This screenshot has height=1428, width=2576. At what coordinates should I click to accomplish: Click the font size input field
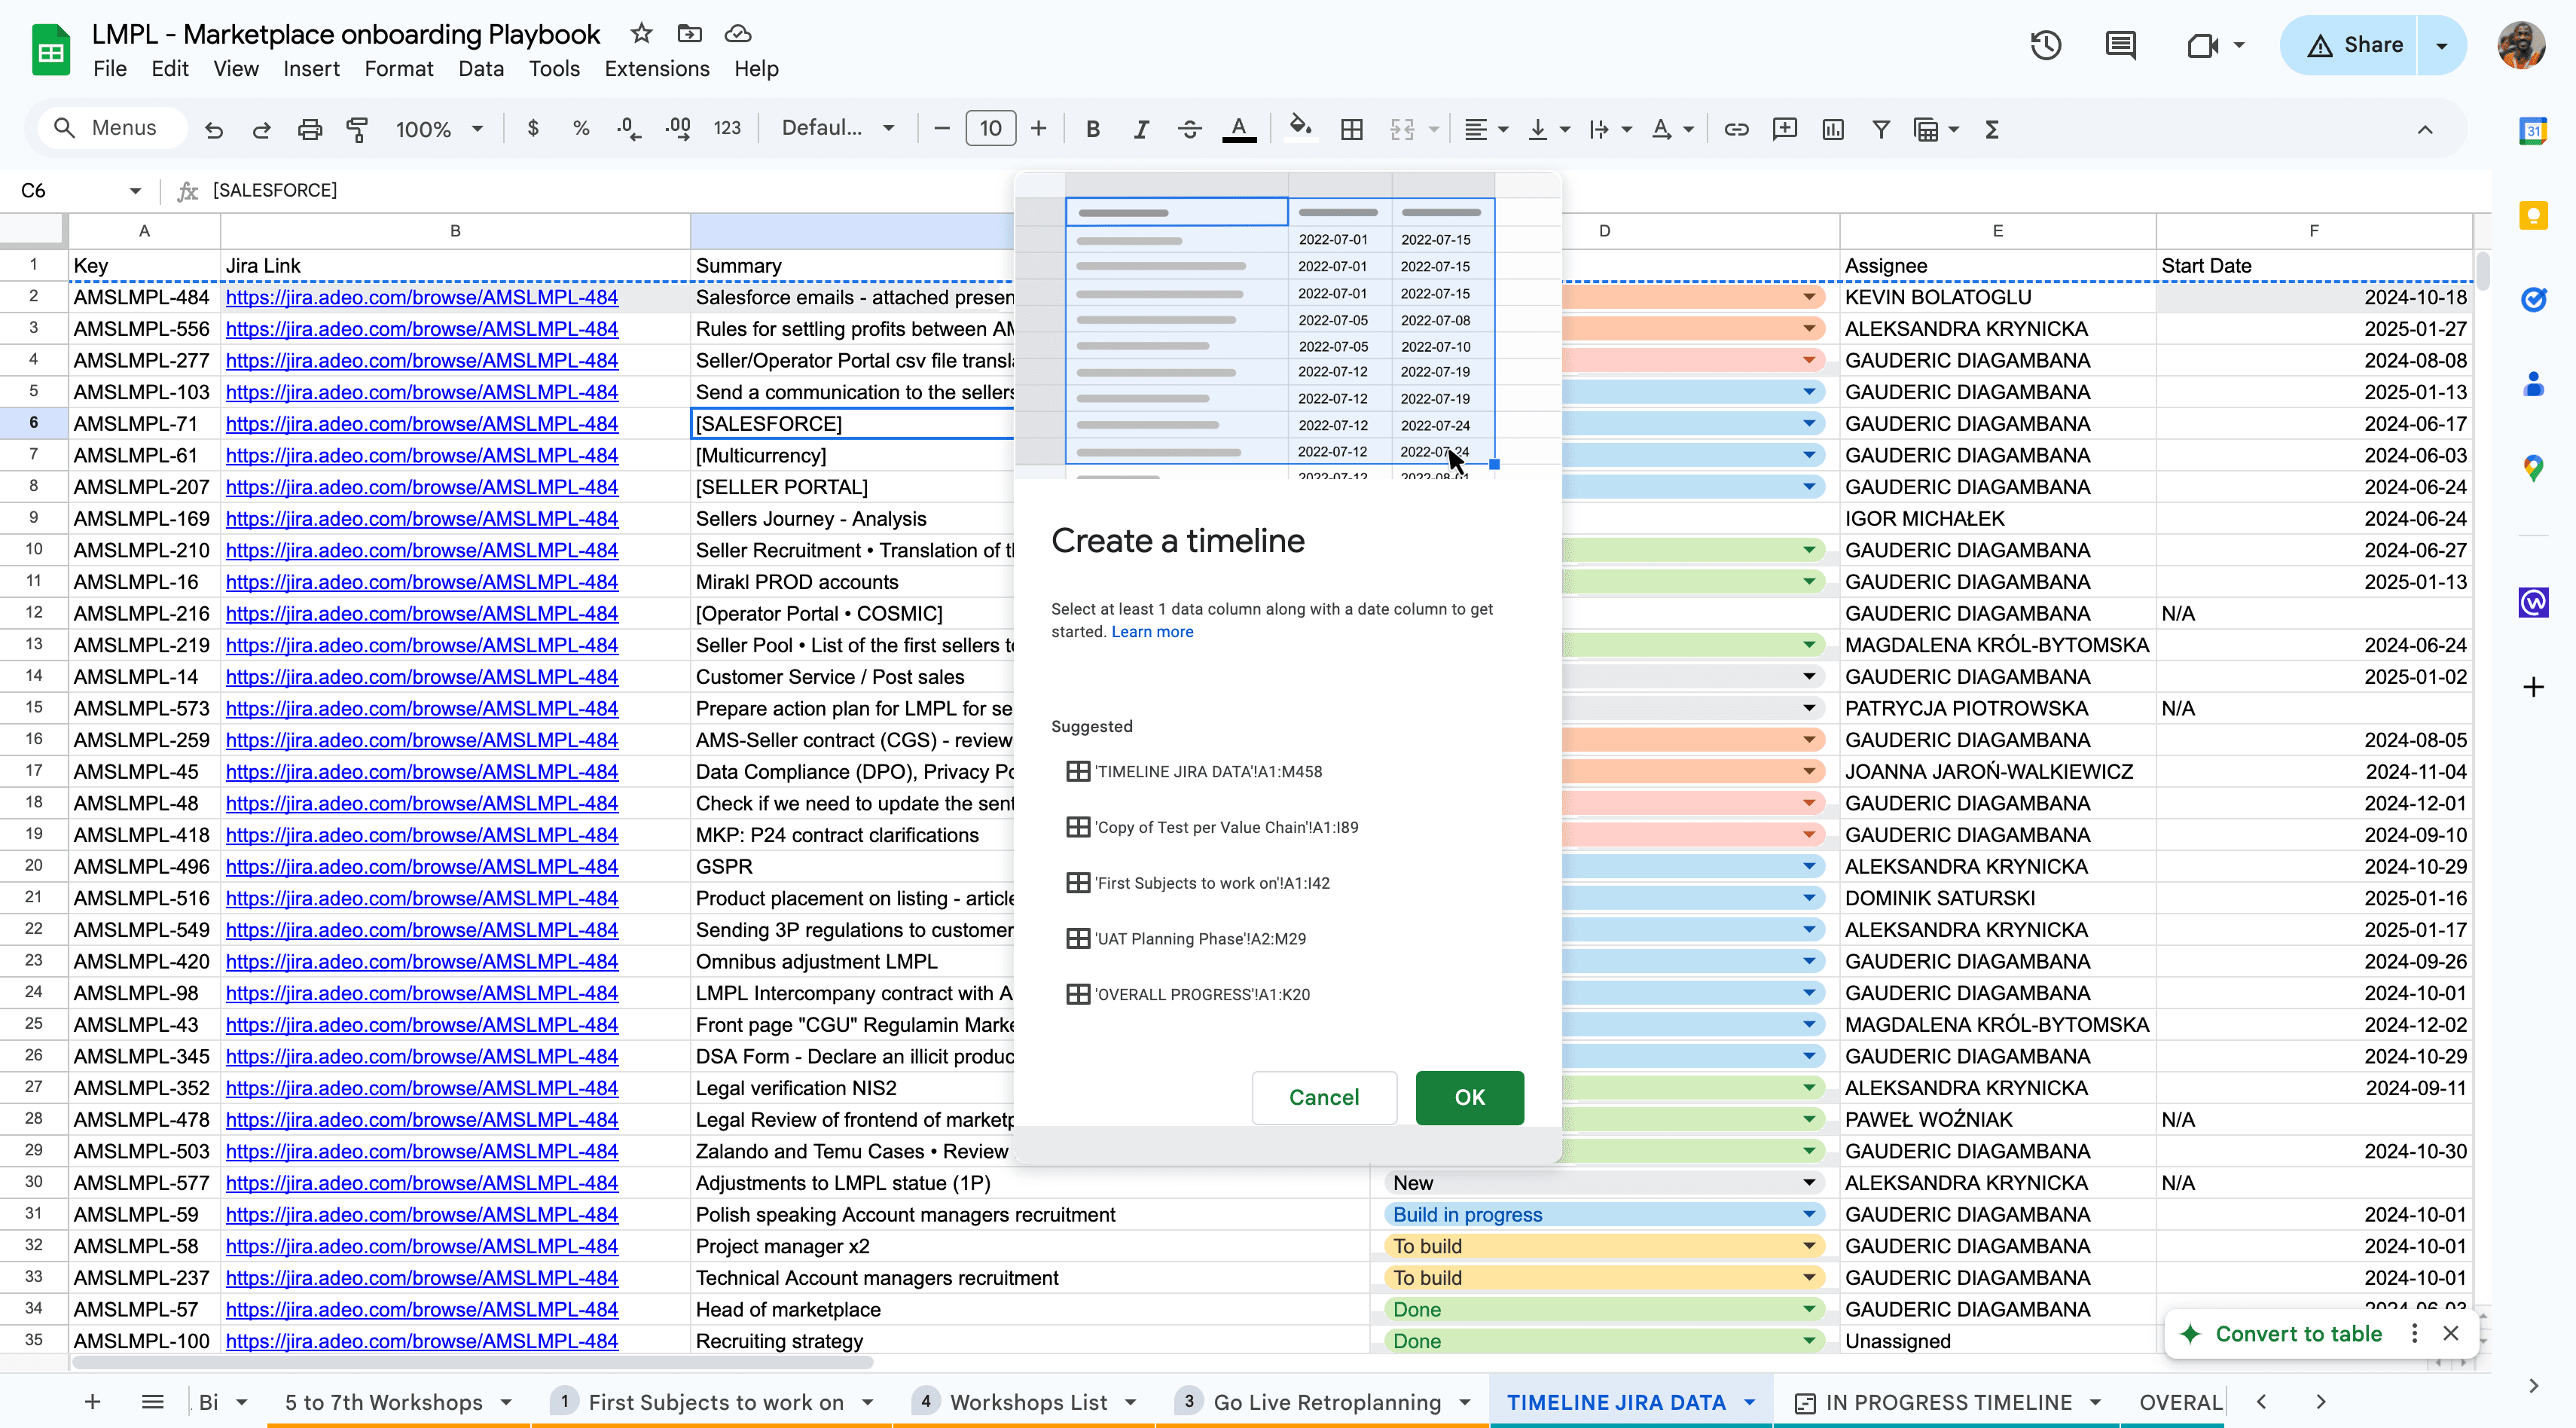click(990, 128)
